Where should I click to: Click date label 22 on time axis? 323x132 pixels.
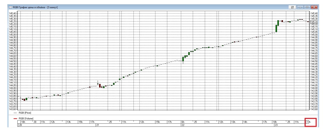tap(183, 125)
